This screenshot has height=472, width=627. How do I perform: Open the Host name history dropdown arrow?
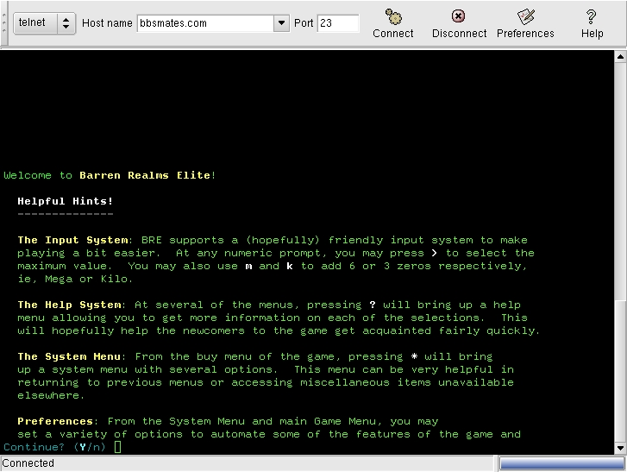click(281, 23)
